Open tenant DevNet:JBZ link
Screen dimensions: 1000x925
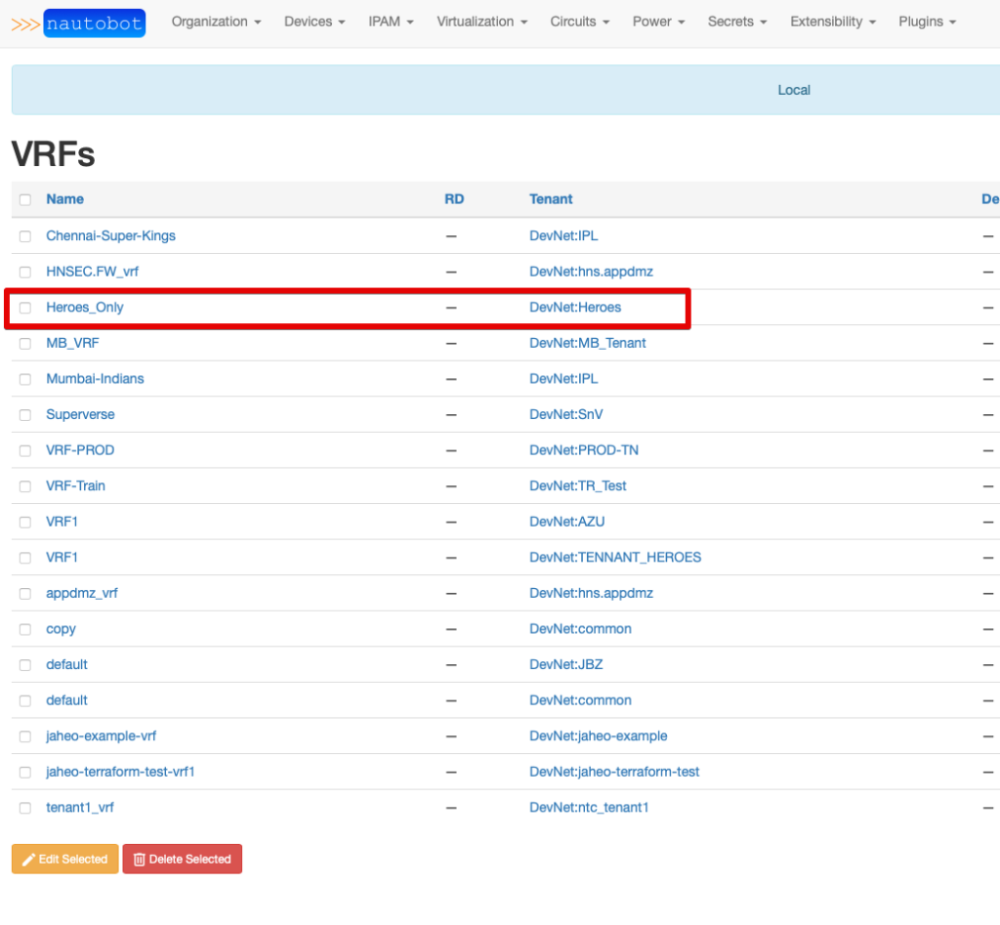(x=566, y=664)
